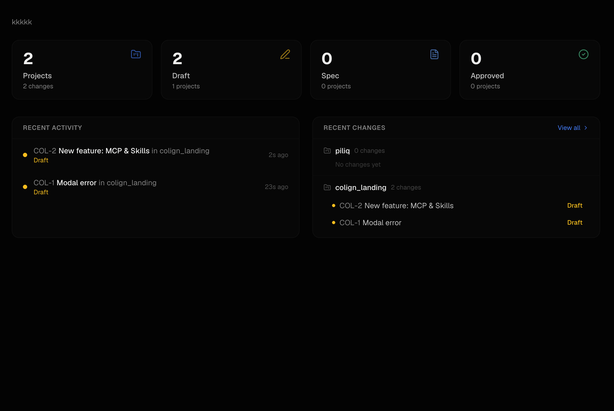Click the '2s ago' timestamp

pos(278,155)
